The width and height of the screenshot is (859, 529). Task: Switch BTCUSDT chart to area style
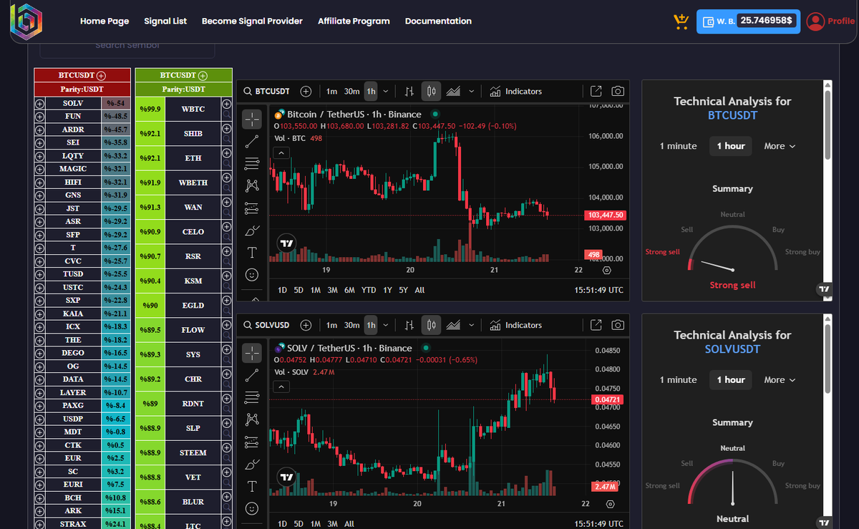(x=453, y=91)
